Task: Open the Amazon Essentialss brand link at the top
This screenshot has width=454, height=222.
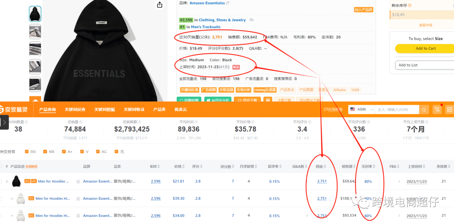Action: 207,3
